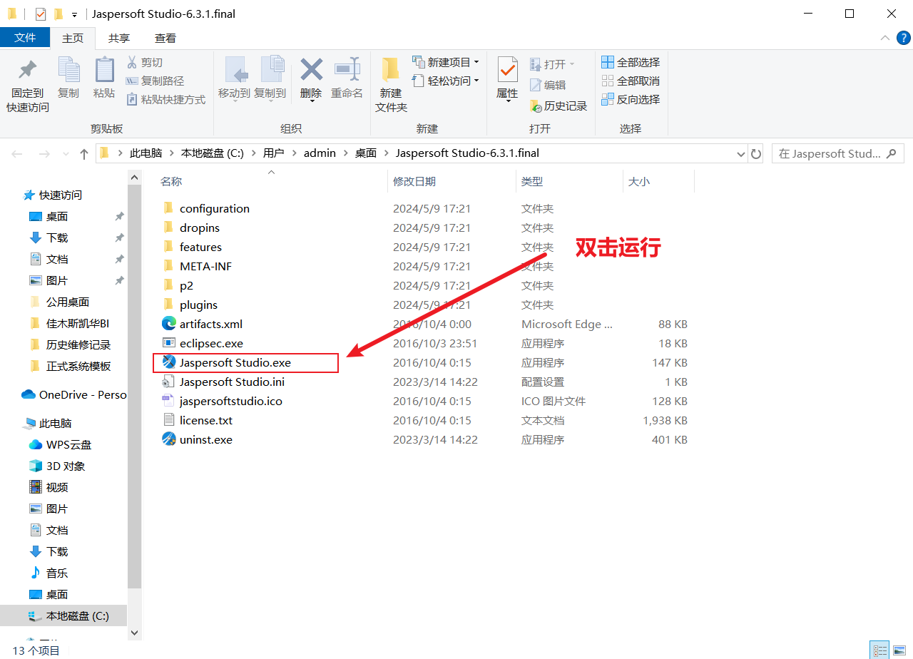Screen dimensions: 913x659
Task: Open the 文件 file tab
Action: coord(25,38)
